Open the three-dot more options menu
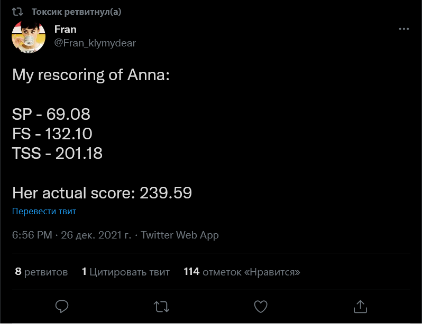422x324 pixels. click(404, 29)
